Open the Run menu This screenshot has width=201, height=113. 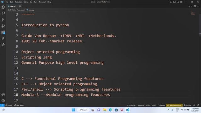coord(35,2)
